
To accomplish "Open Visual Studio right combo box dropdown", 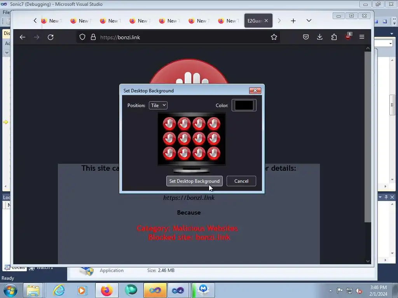I will click(x=391, y=43).
